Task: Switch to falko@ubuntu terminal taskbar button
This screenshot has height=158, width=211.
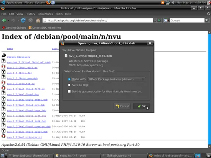Action: pyautogui.click(x=124, y=156)
